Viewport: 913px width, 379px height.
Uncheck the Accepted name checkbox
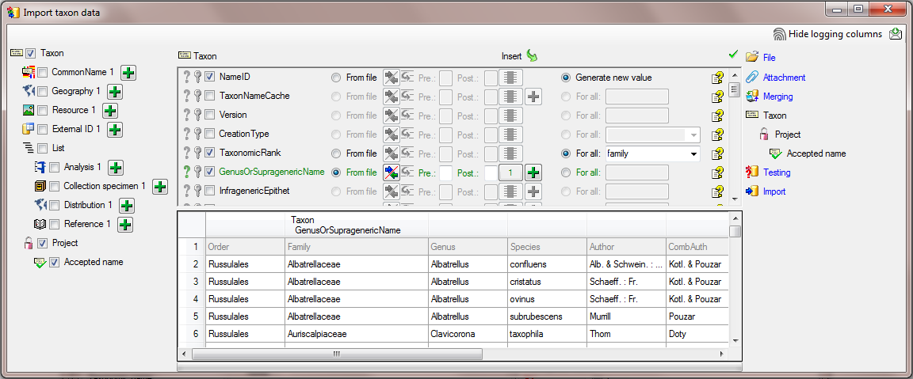(x=55, y=263)
